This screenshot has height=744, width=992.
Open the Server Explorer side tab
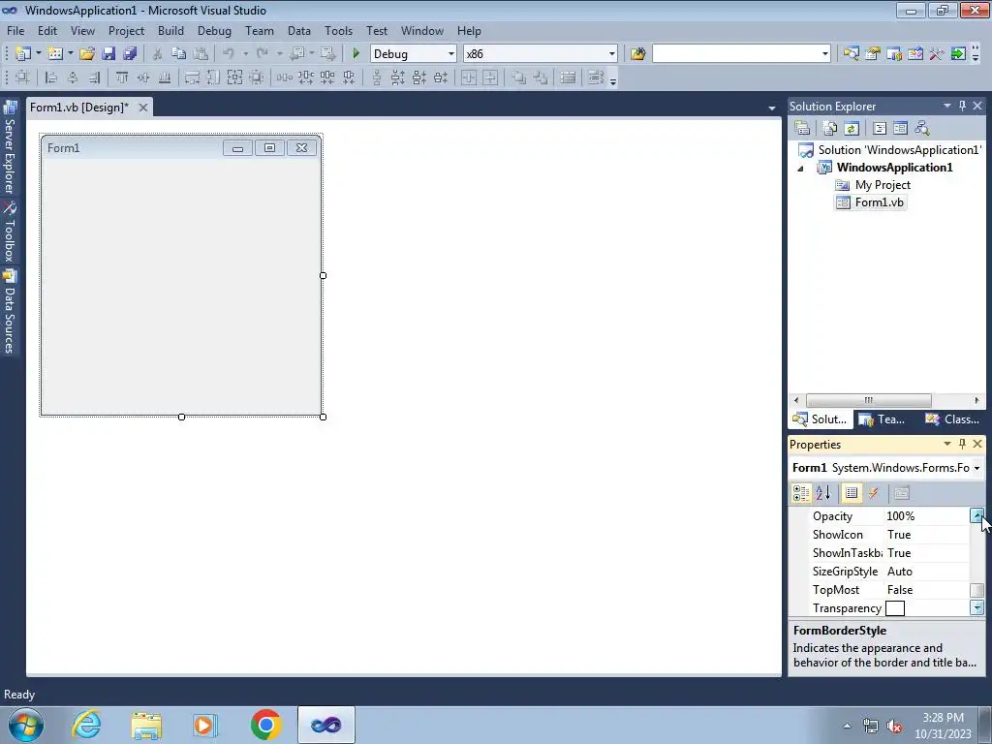click(10, 147)
